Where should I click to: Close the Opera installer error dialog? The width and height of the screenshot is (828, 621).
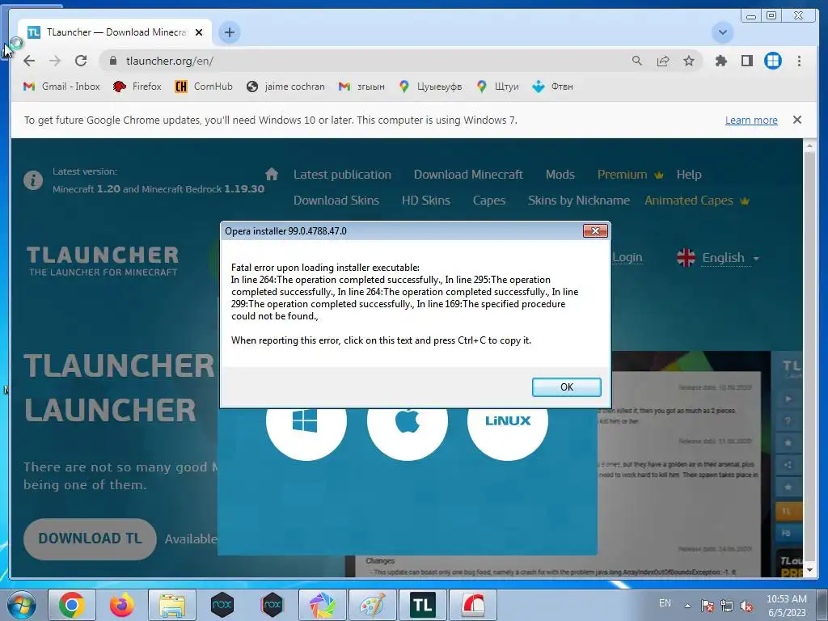pos(595,230)
